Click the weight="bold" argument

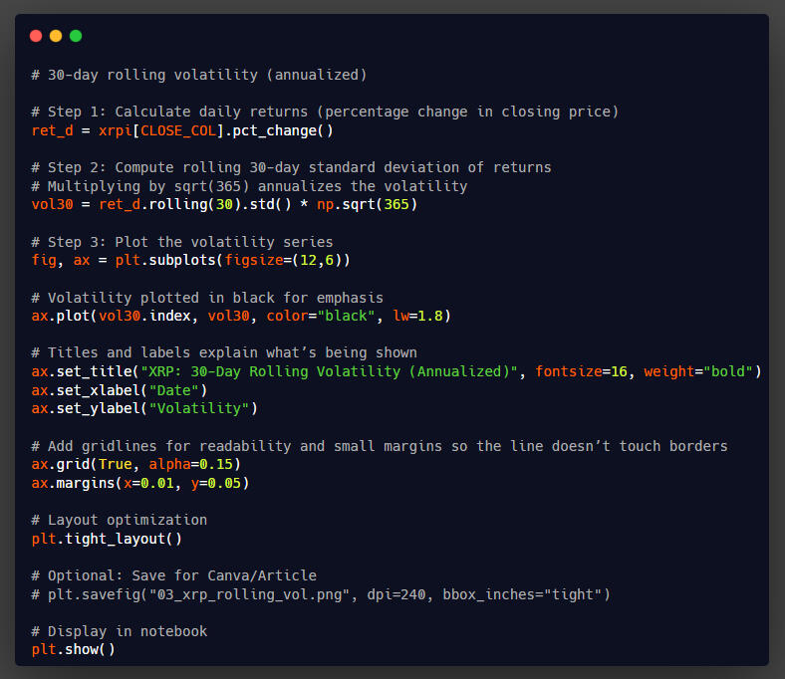(x=702, y=371)
